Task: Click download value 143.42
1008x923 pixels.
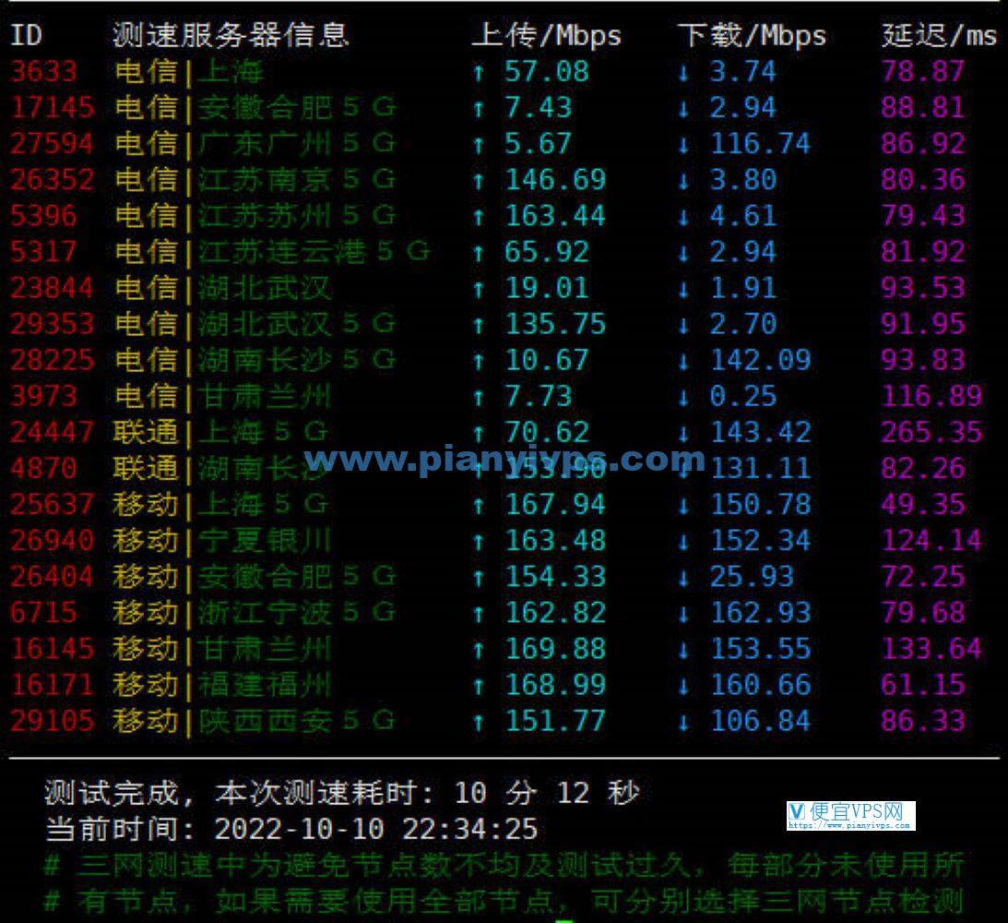Action: coord(761,432)
